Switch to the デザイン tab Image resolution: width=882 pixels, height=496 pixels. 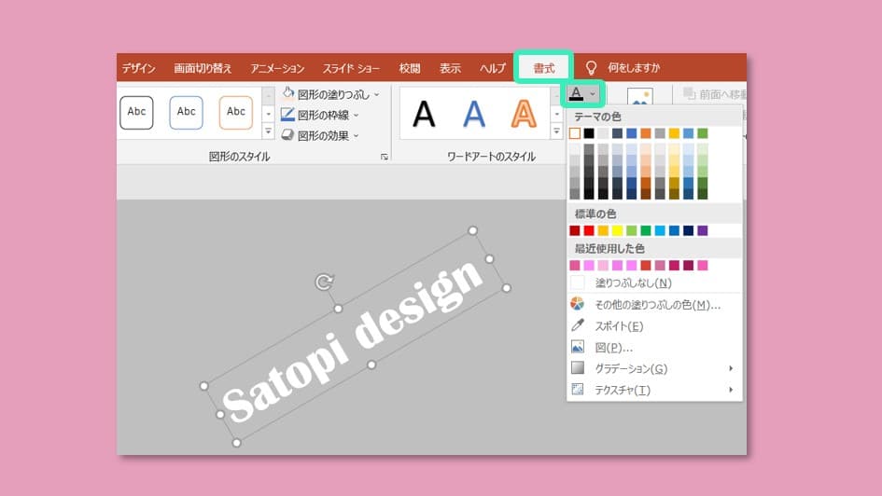[138, 68]
